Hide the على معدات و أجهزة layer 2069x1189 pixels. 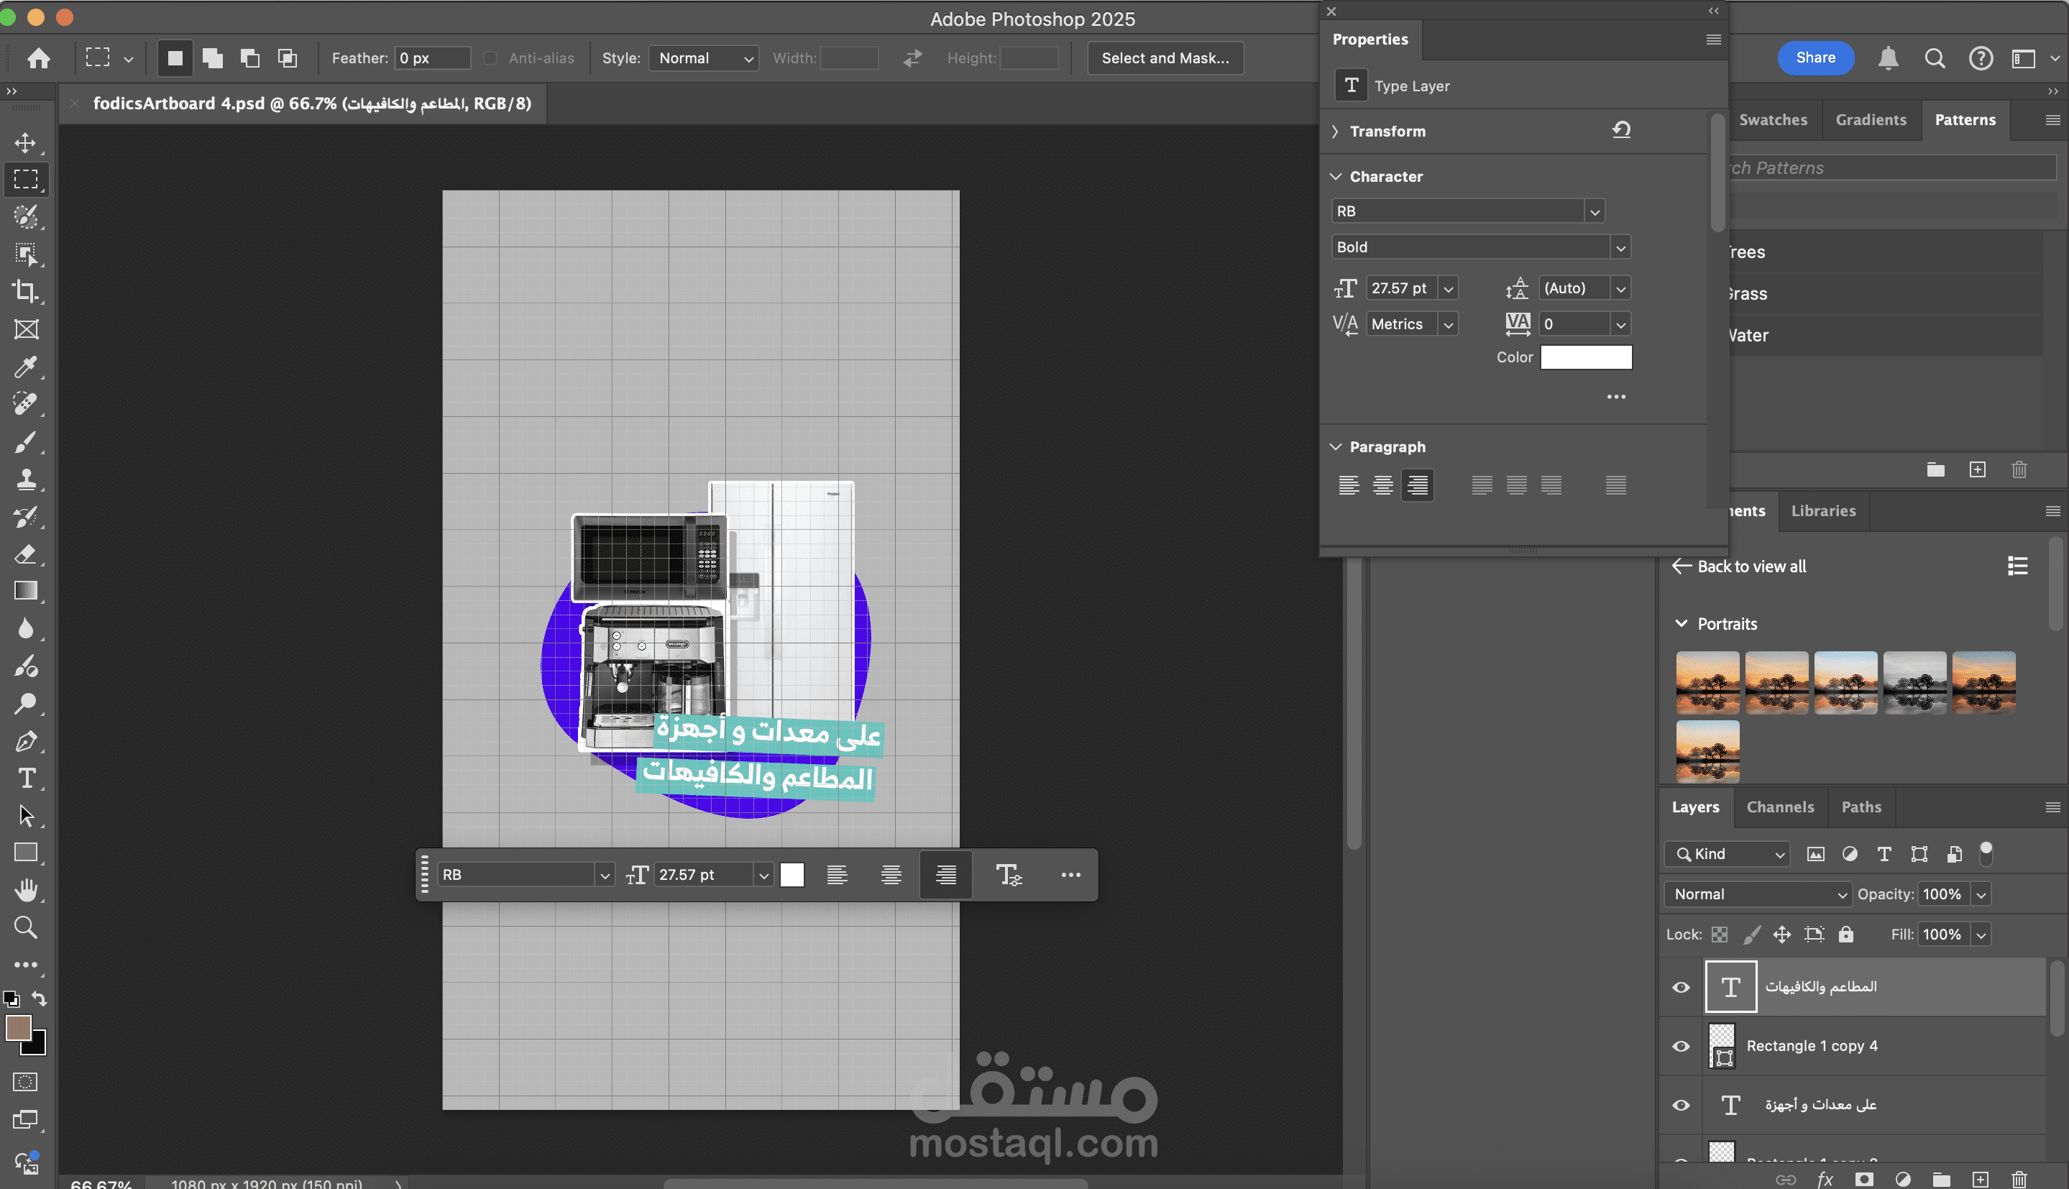point(1680,1105)
